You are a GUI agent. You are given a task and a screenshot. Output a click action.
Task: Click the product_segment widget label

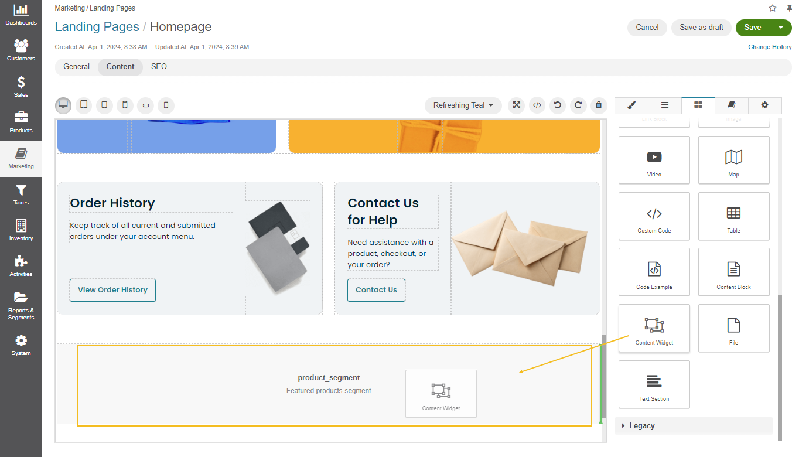click(329, 378)
